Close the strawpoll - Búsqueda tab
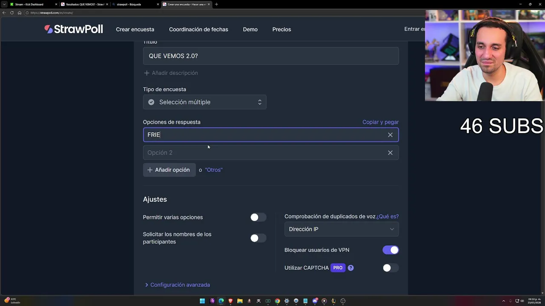Viewport: 545px width, 306px height. [158, 4]
